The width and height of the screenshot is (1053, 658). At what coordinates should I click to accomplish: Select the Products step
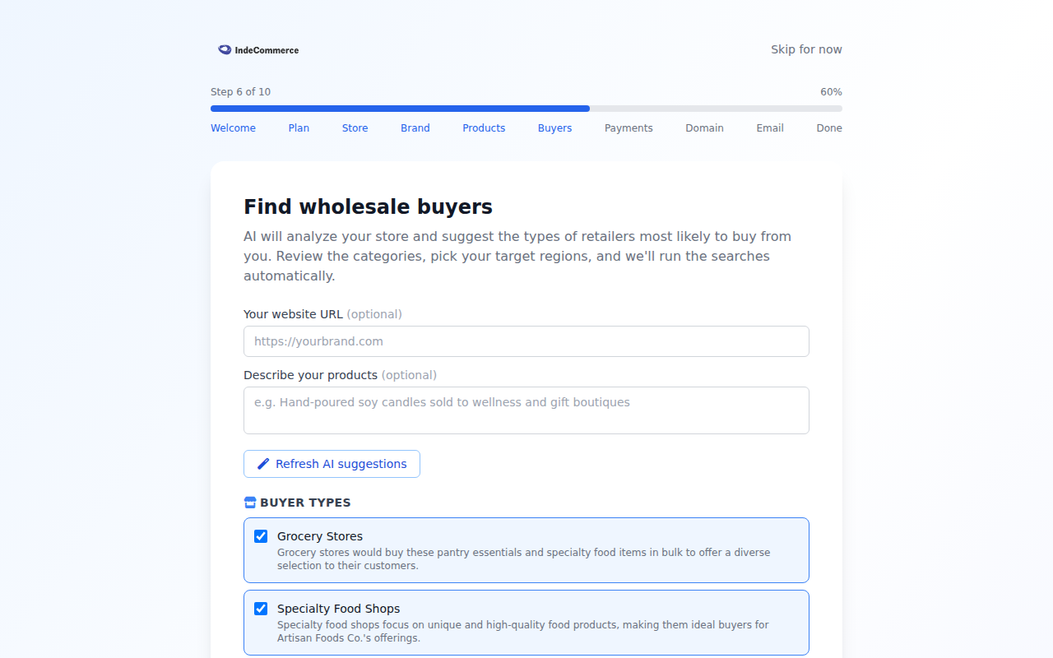pyautogui.click(x=484, y=128)
